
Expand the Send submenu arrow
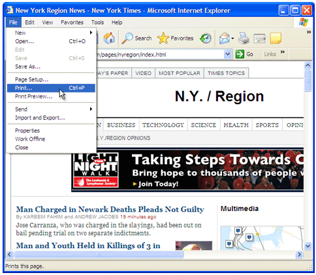(x=91, y=109)
